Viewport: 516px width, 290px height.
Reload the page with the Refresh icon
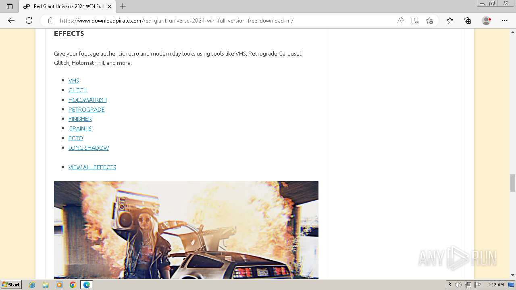(x=29, y=21)
